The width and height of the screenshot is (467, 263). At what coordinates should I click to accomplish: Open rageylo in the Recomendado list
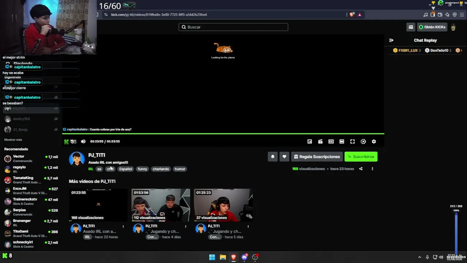click(x=31, y=169)
